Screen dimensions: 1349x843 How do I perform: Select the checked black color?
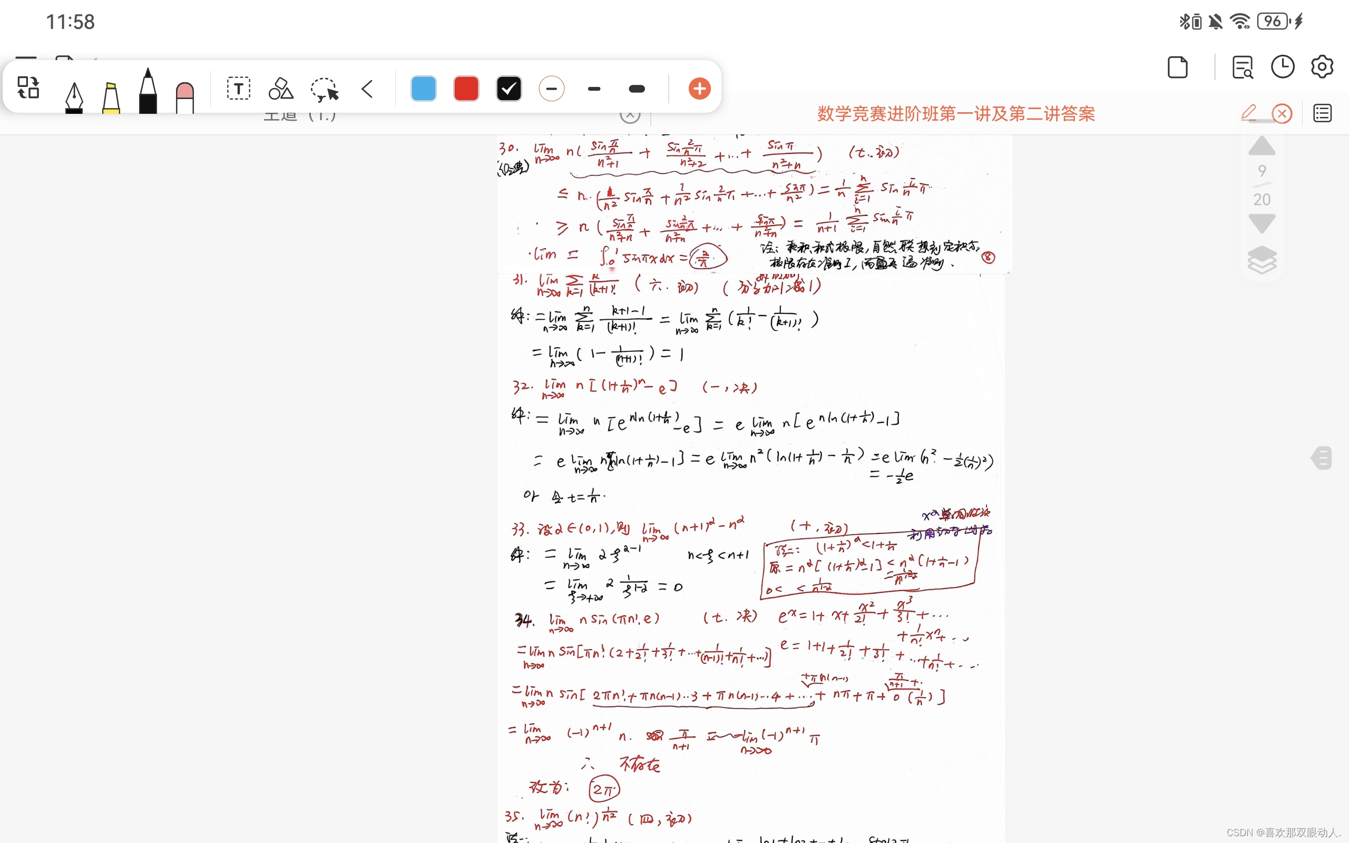click(509, 89)
